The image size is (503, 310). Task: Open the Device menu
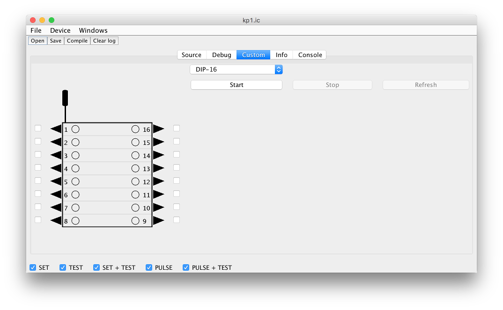pyautogui.click(x=60, y=30)
